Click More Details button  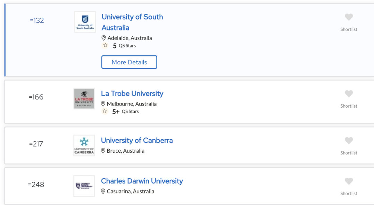pos(129,62)
